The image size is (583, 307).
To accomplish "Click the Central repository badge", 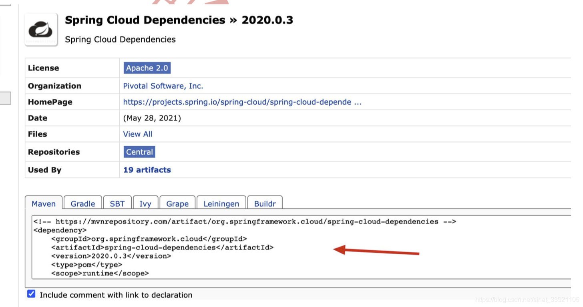I will pyautogui.click(x=139, y=152).
